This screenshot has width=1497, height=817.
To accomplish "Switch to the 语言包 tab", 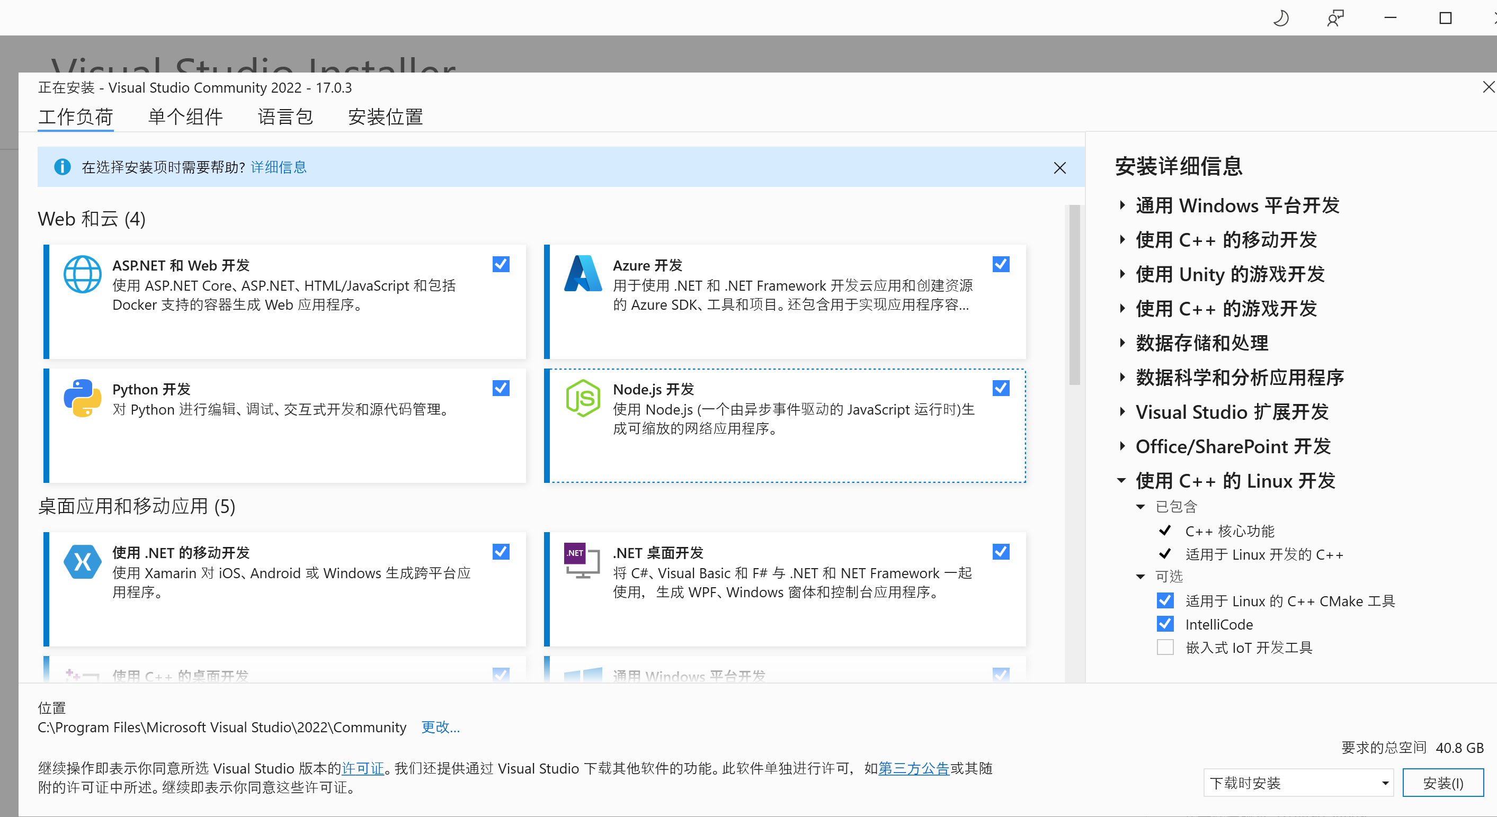I will coord(286,117).
